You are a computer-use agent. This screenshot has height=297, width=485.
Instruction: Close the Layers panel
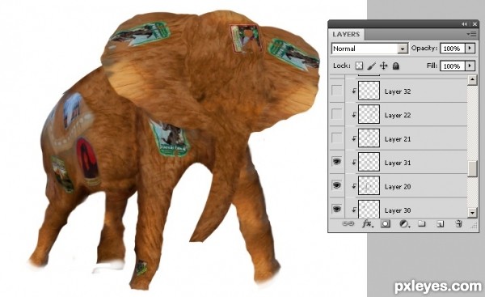click(x=474, y=24)
